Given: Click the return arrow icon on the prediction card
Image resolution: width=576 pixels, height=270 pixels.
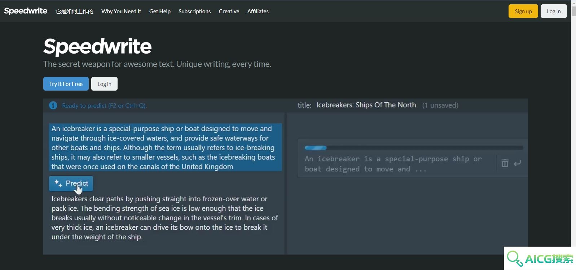Looking at the screenshot, I should coord(517,163).
